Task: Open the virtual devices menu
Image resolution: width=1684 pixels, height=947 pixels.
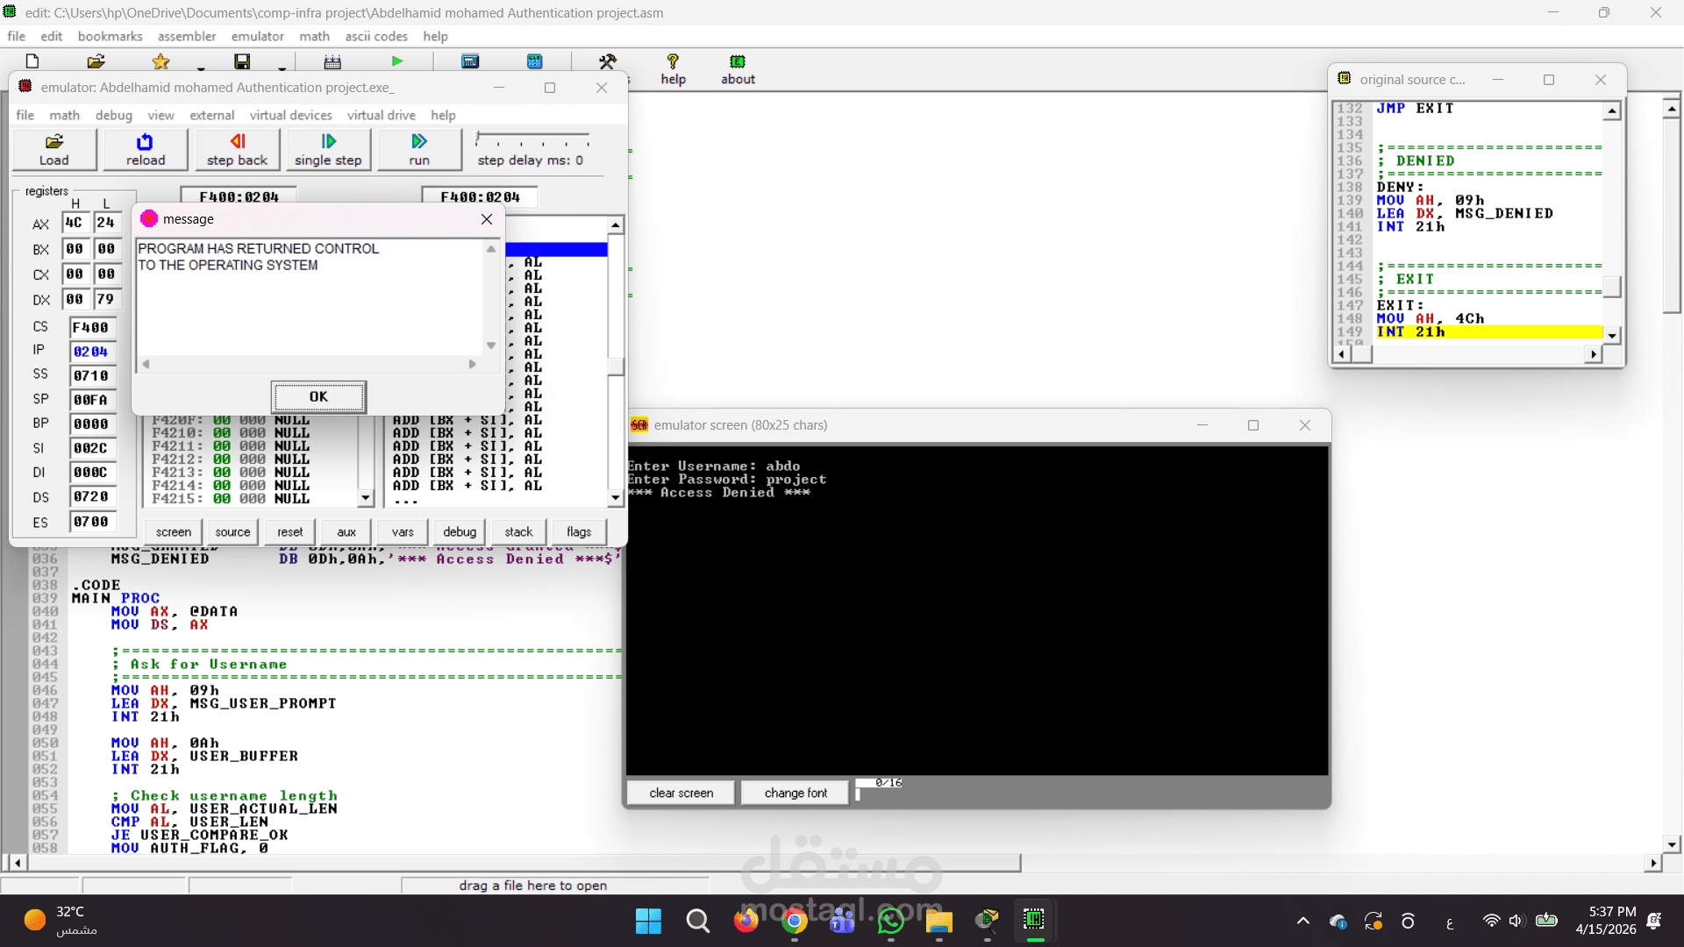Action: pyautogui.click(x=290, y=115)
